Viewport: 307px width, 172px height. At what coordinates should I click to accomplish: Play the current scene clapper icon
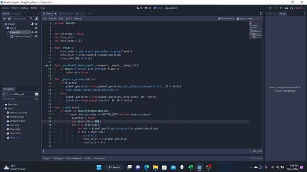click(x=286, y=8)
